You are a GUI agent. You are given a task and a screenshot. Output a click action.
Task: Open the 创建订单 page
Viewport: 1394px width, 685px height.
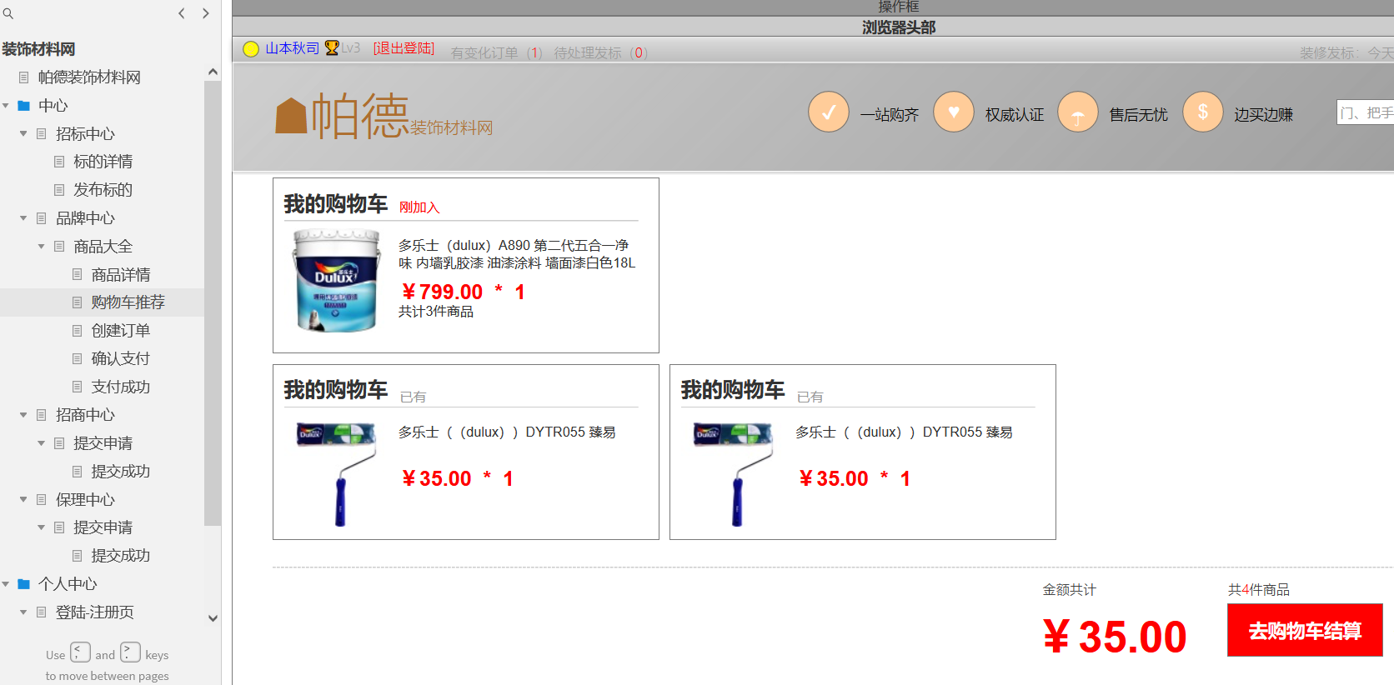pos(121,331)
